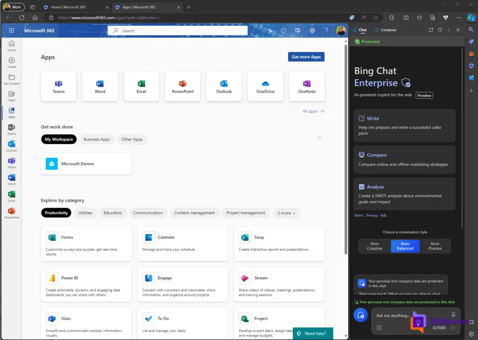Open settings gear in Microsoft 365 header
Image resolution: width=478 pixels, height=340 pixels.
pos(312,31)
